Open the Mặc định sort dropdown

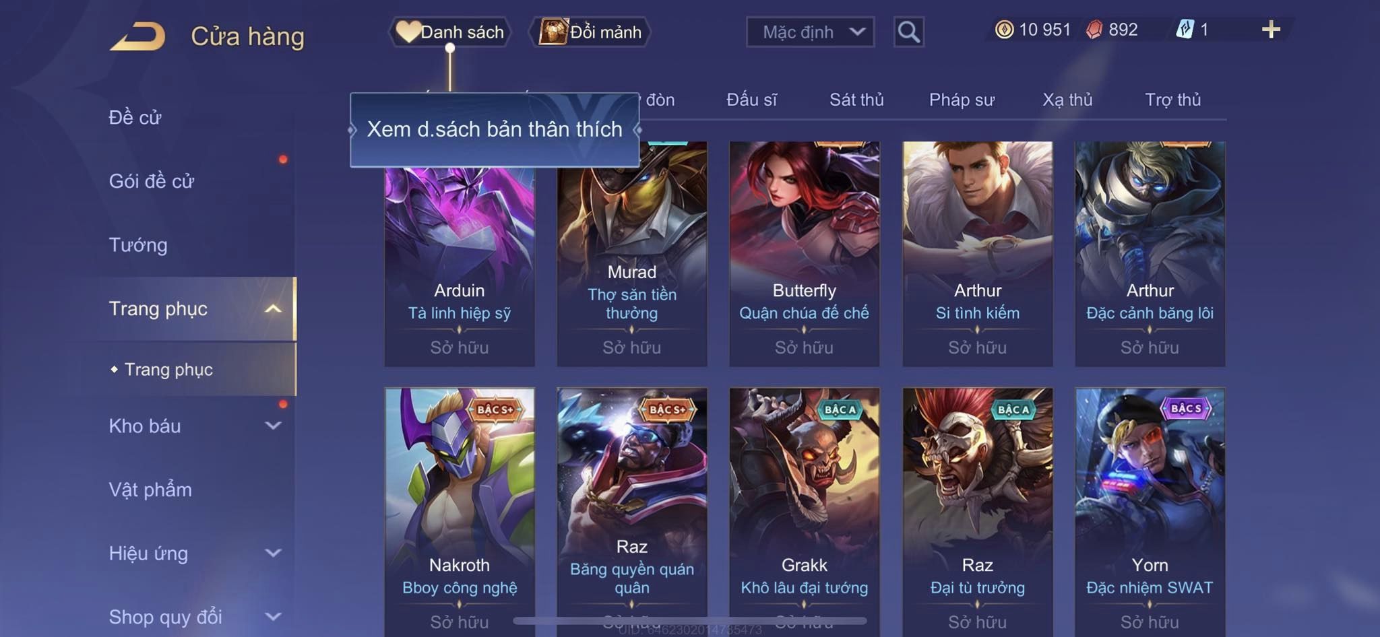pyautogui.click(x=810, y=32)
